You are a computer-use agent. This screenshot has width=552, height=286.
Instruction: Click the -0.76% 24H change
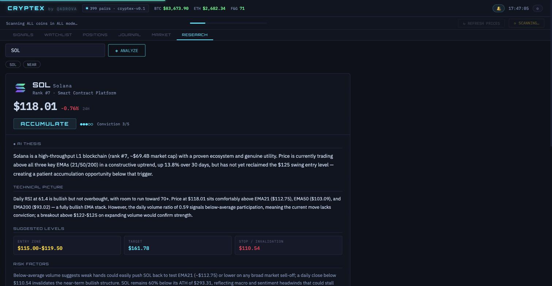pos(75,109)
